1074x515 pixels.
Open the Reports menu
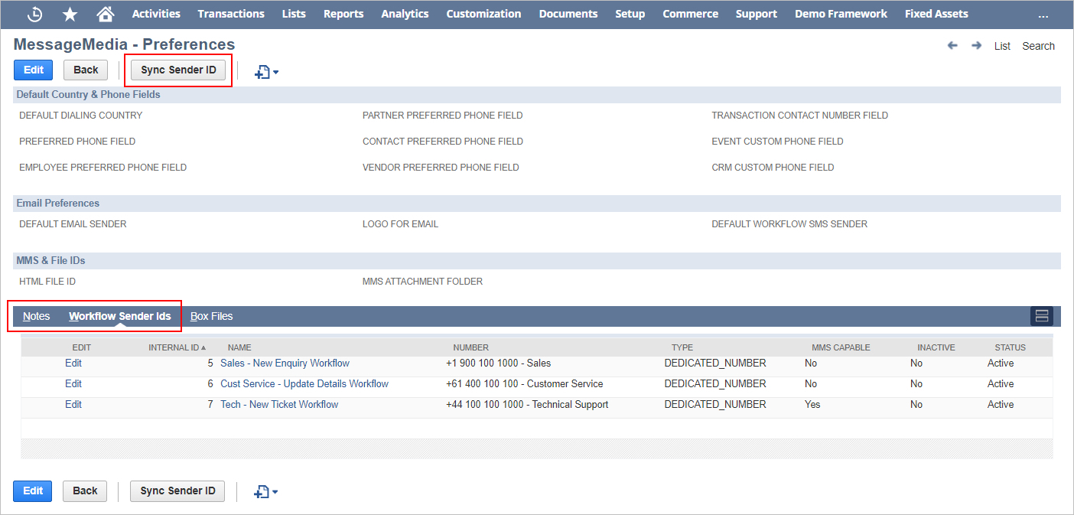pos(343,14)
